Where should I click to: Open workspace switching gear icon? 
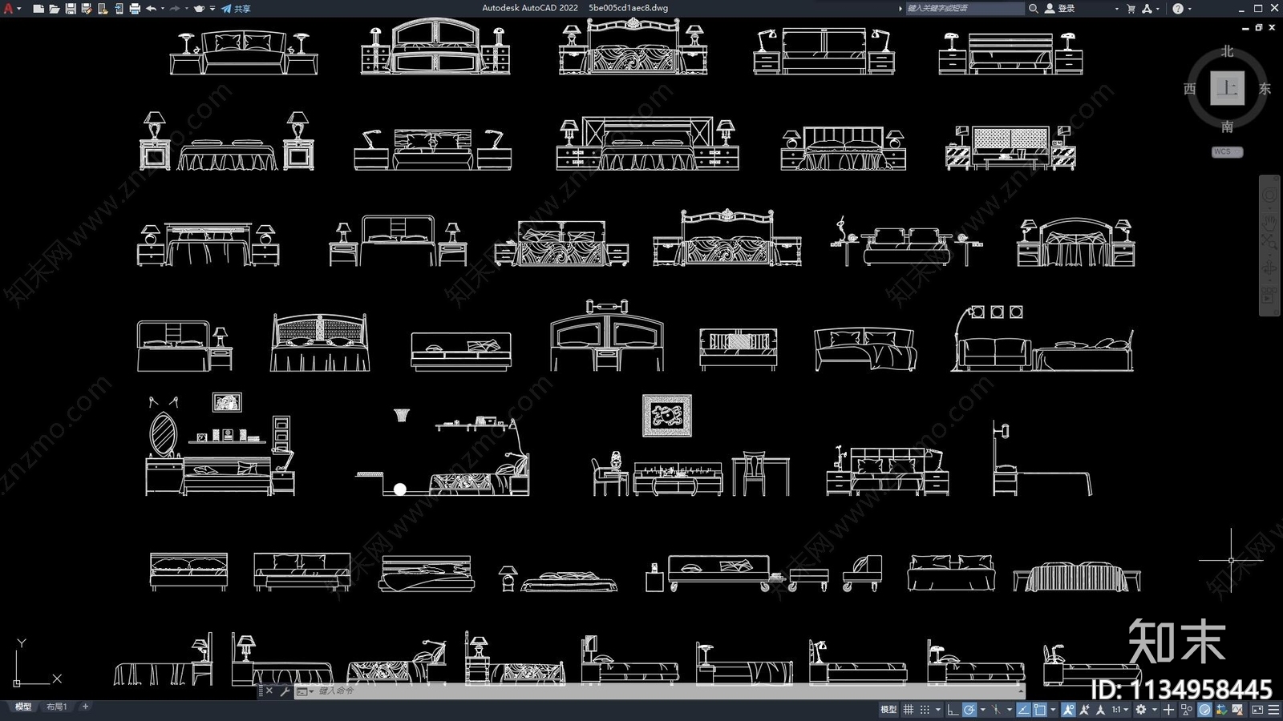1140,709
